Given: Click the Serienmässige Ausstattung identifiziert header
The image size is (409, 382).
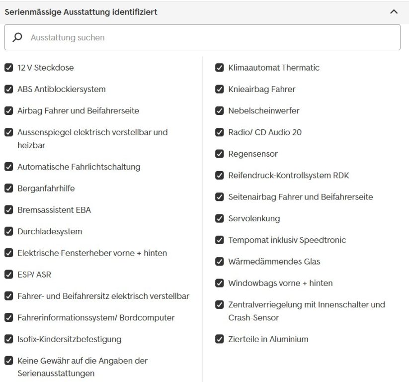Looking at the screenshot, I should [81, 12].
